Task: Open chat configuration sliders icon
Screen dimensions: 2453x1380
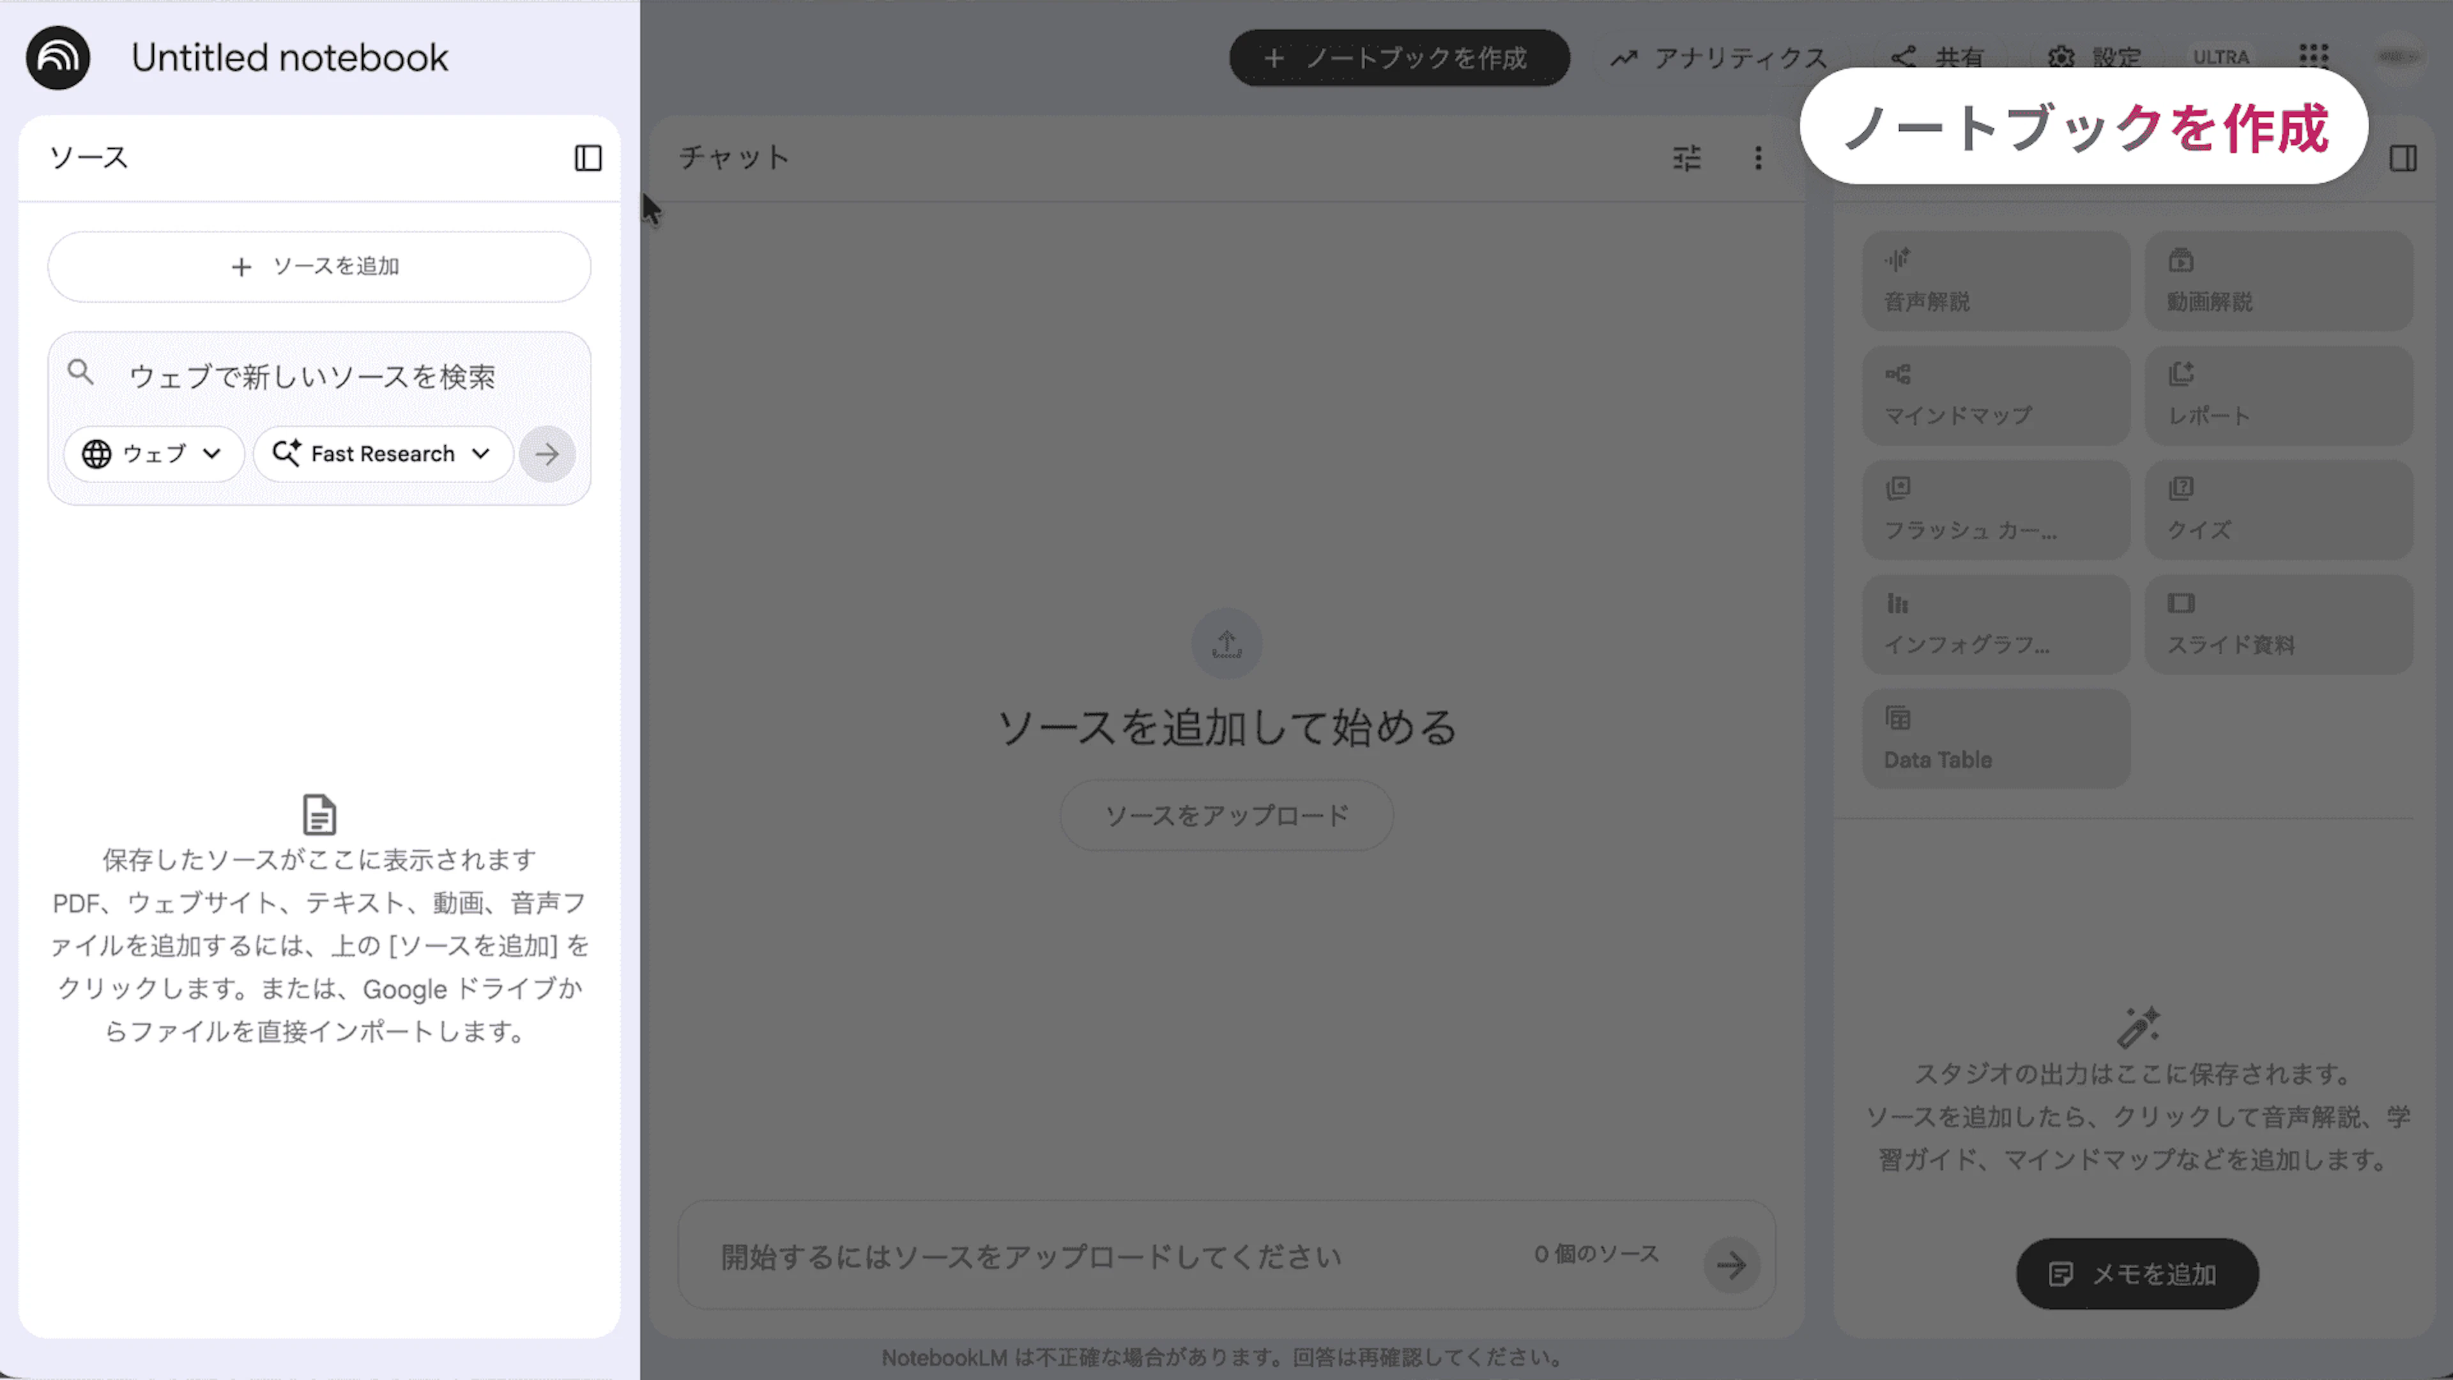Action: pyautogui.click(x=1686, y=158)
